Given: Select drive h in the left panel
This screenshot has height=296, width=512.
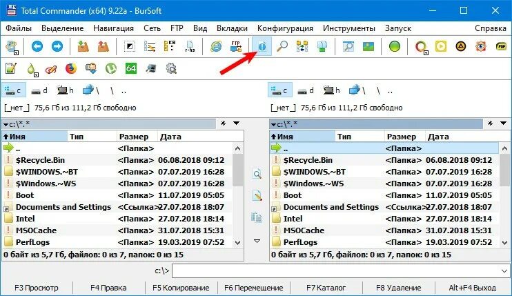Looking at the screenshot, I should pyautogui.click(x=66, y=90).
